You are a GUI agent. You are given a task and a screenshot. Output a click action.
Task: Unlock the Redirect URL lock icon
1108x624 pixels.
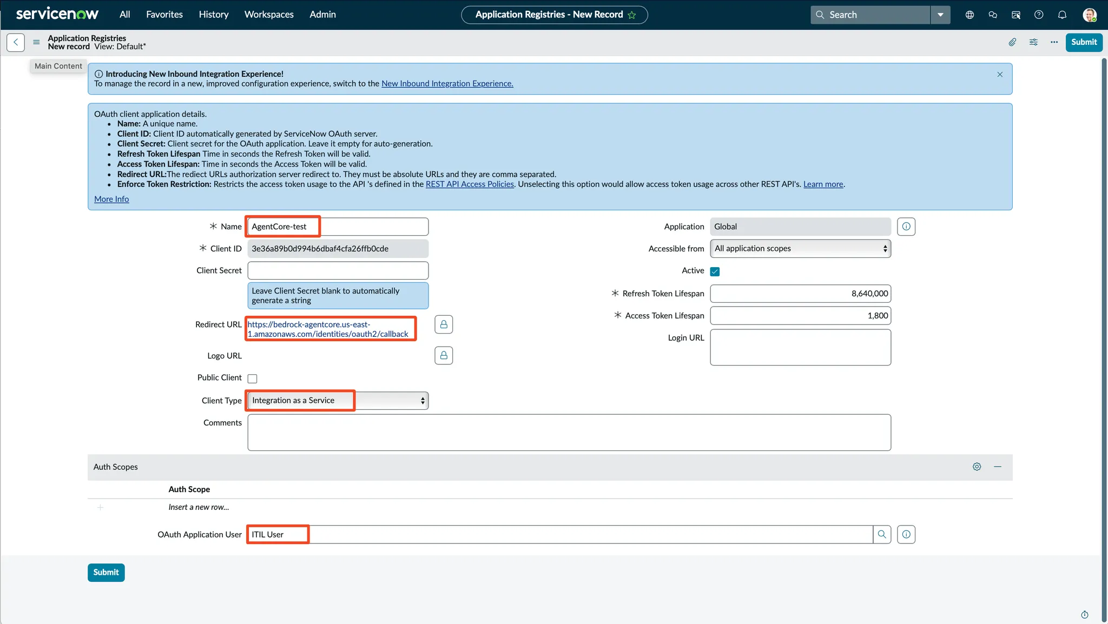pyautogui.click(x=444, y=324)
